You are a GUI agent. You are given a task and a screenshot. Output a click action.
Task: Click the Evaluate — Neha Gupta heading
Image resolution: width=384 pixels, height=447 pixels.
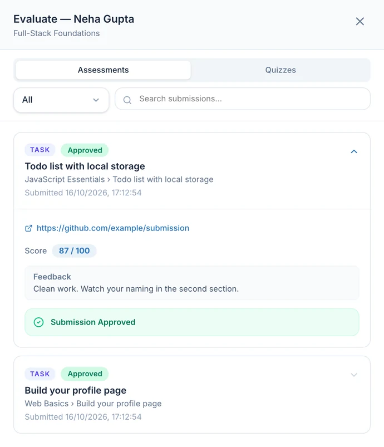tap(74, 19)
